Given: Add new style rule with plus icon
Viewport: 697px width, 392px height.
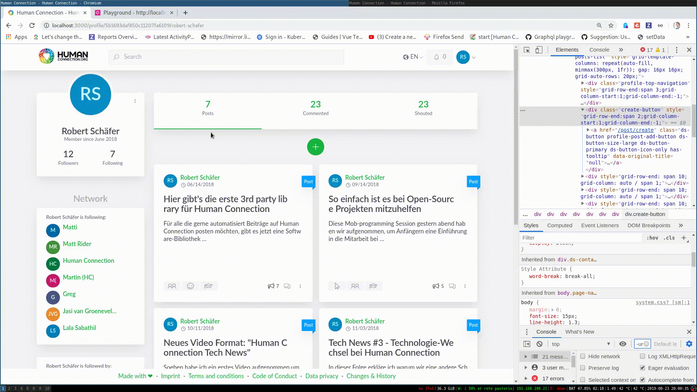Looking at the screenshot, I should point(684,238).
